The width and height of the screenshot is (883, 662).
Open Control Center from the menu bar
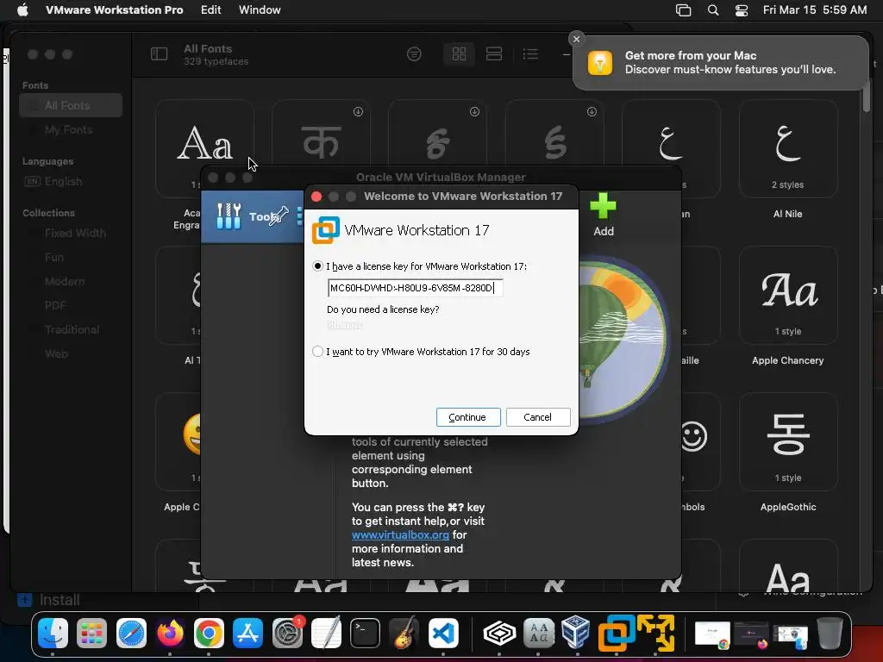coord(742,10)
